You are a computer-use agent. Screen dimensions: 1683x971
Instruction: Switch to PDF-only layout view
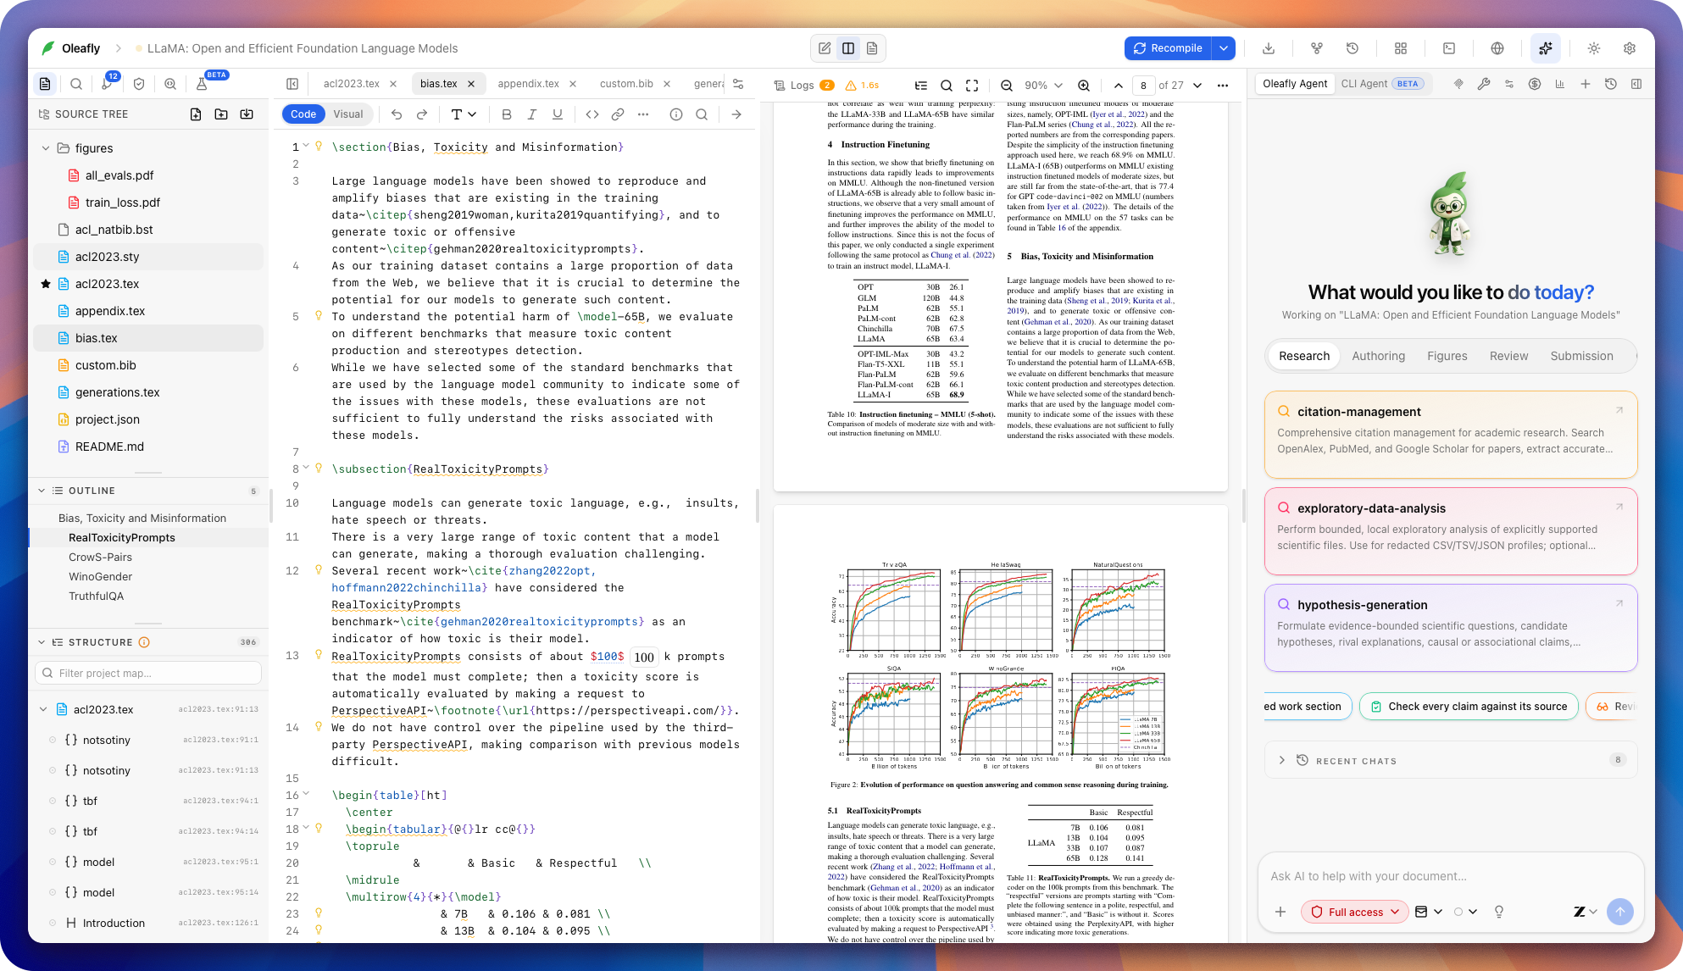(x=872, y=48)
